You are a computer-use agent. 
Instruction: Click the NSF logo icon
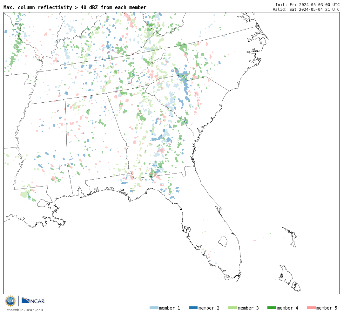(10, 301)
